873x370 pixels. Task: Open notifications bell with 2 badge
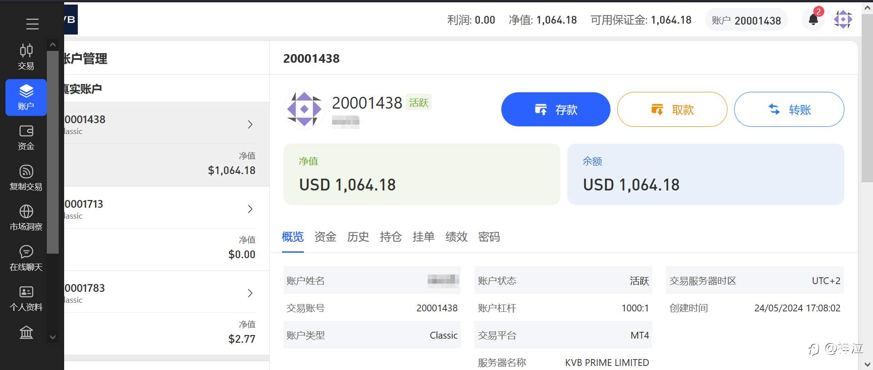point(813,20)
